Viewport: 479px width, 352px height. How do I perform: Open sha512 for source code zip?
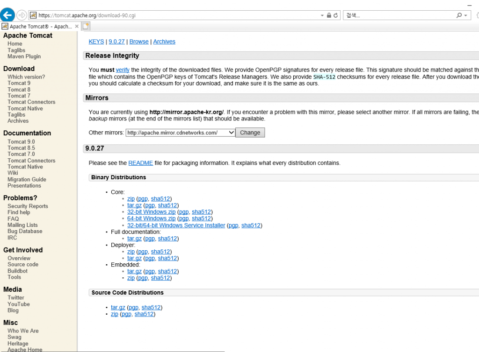pos(144,314)
